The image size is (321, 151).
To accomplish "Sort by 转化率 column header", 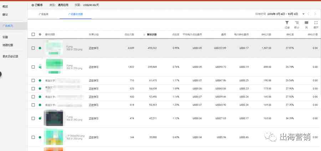I will (x=290, y=34).
